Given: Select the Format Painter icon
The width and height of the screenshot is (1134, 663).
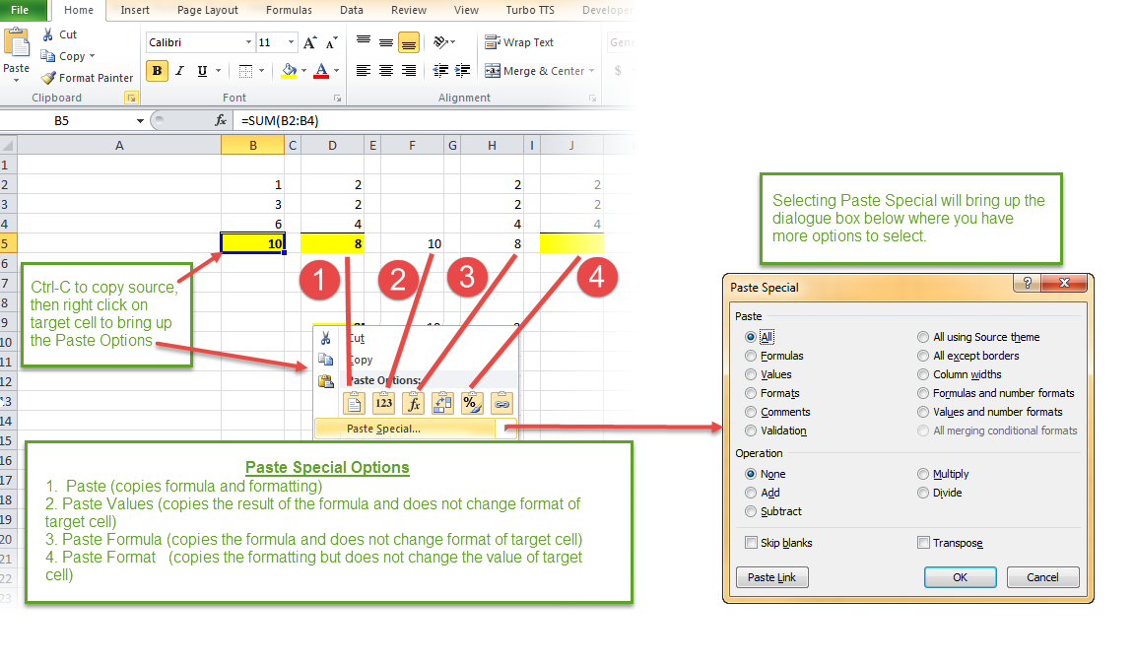Looking at the screenshot, I should 46,77.
